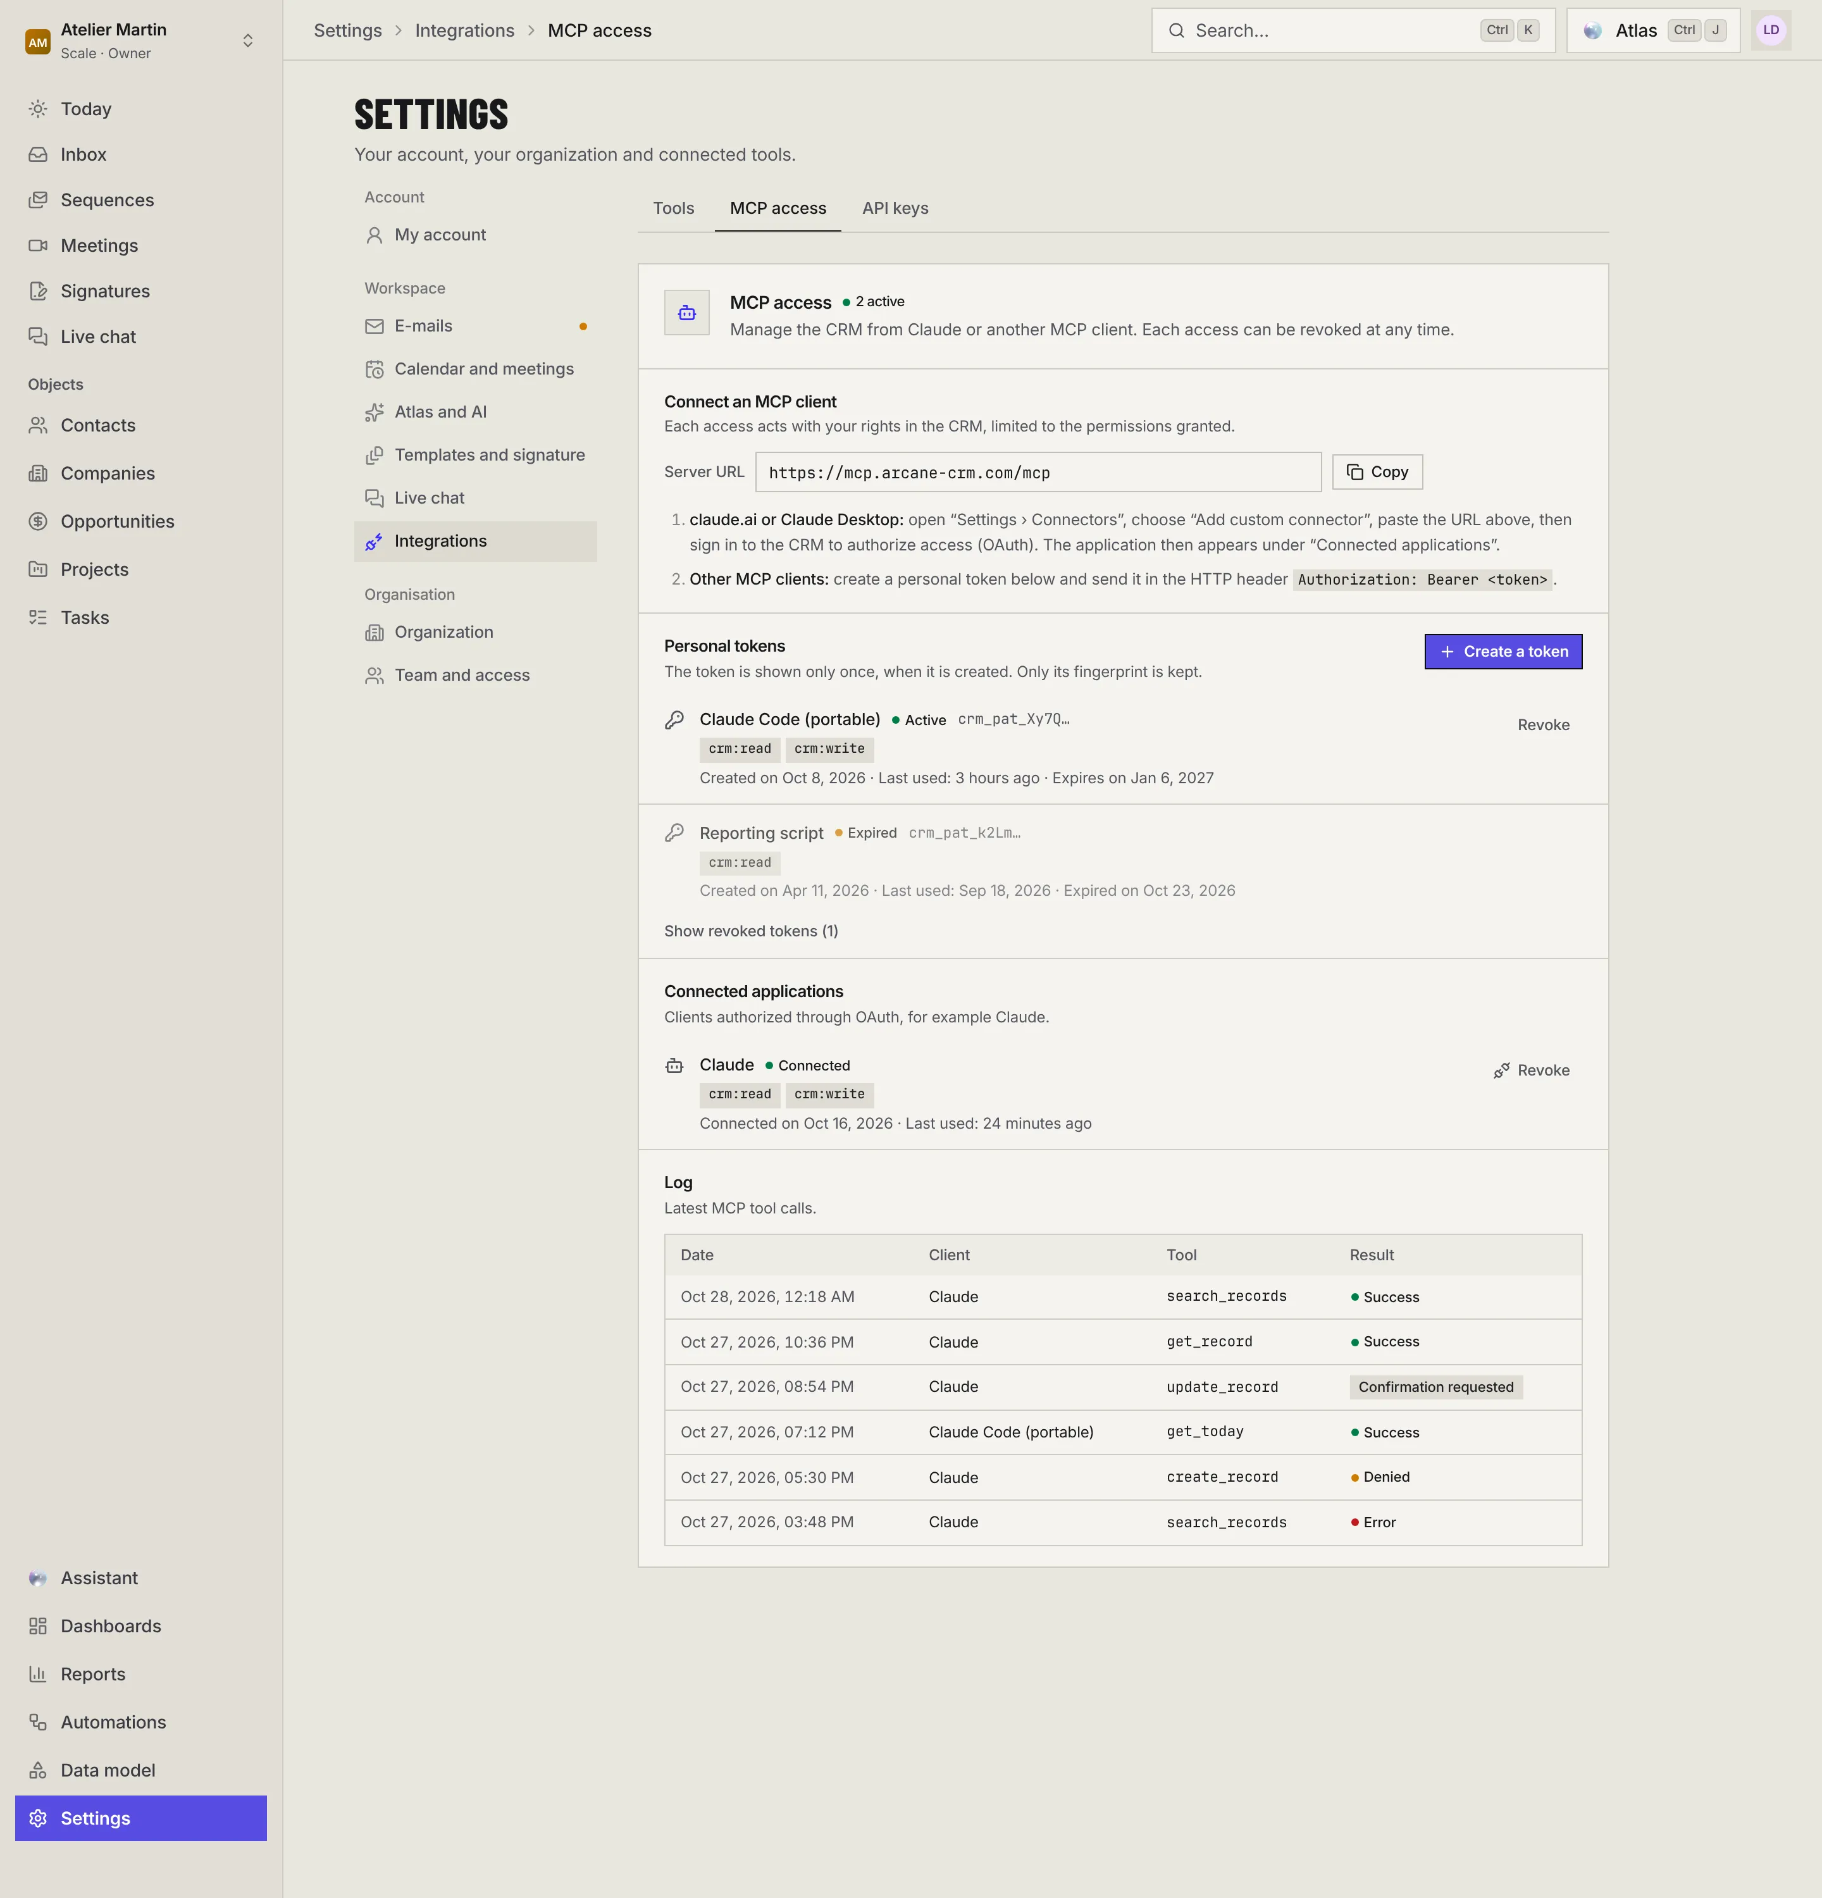Click the "create_record" log cell
The width and height of the screenshot is (1822, 1898).
[x=1222, y=1477]
